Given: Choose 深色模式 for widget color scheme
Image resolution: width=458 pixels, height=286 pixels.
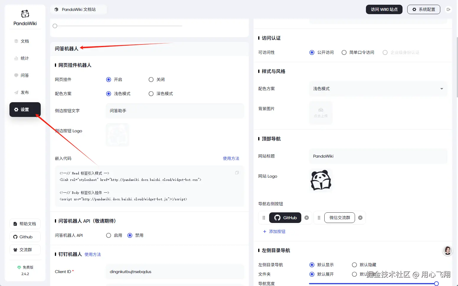Looking at the screenshot, I should (151, 94).
